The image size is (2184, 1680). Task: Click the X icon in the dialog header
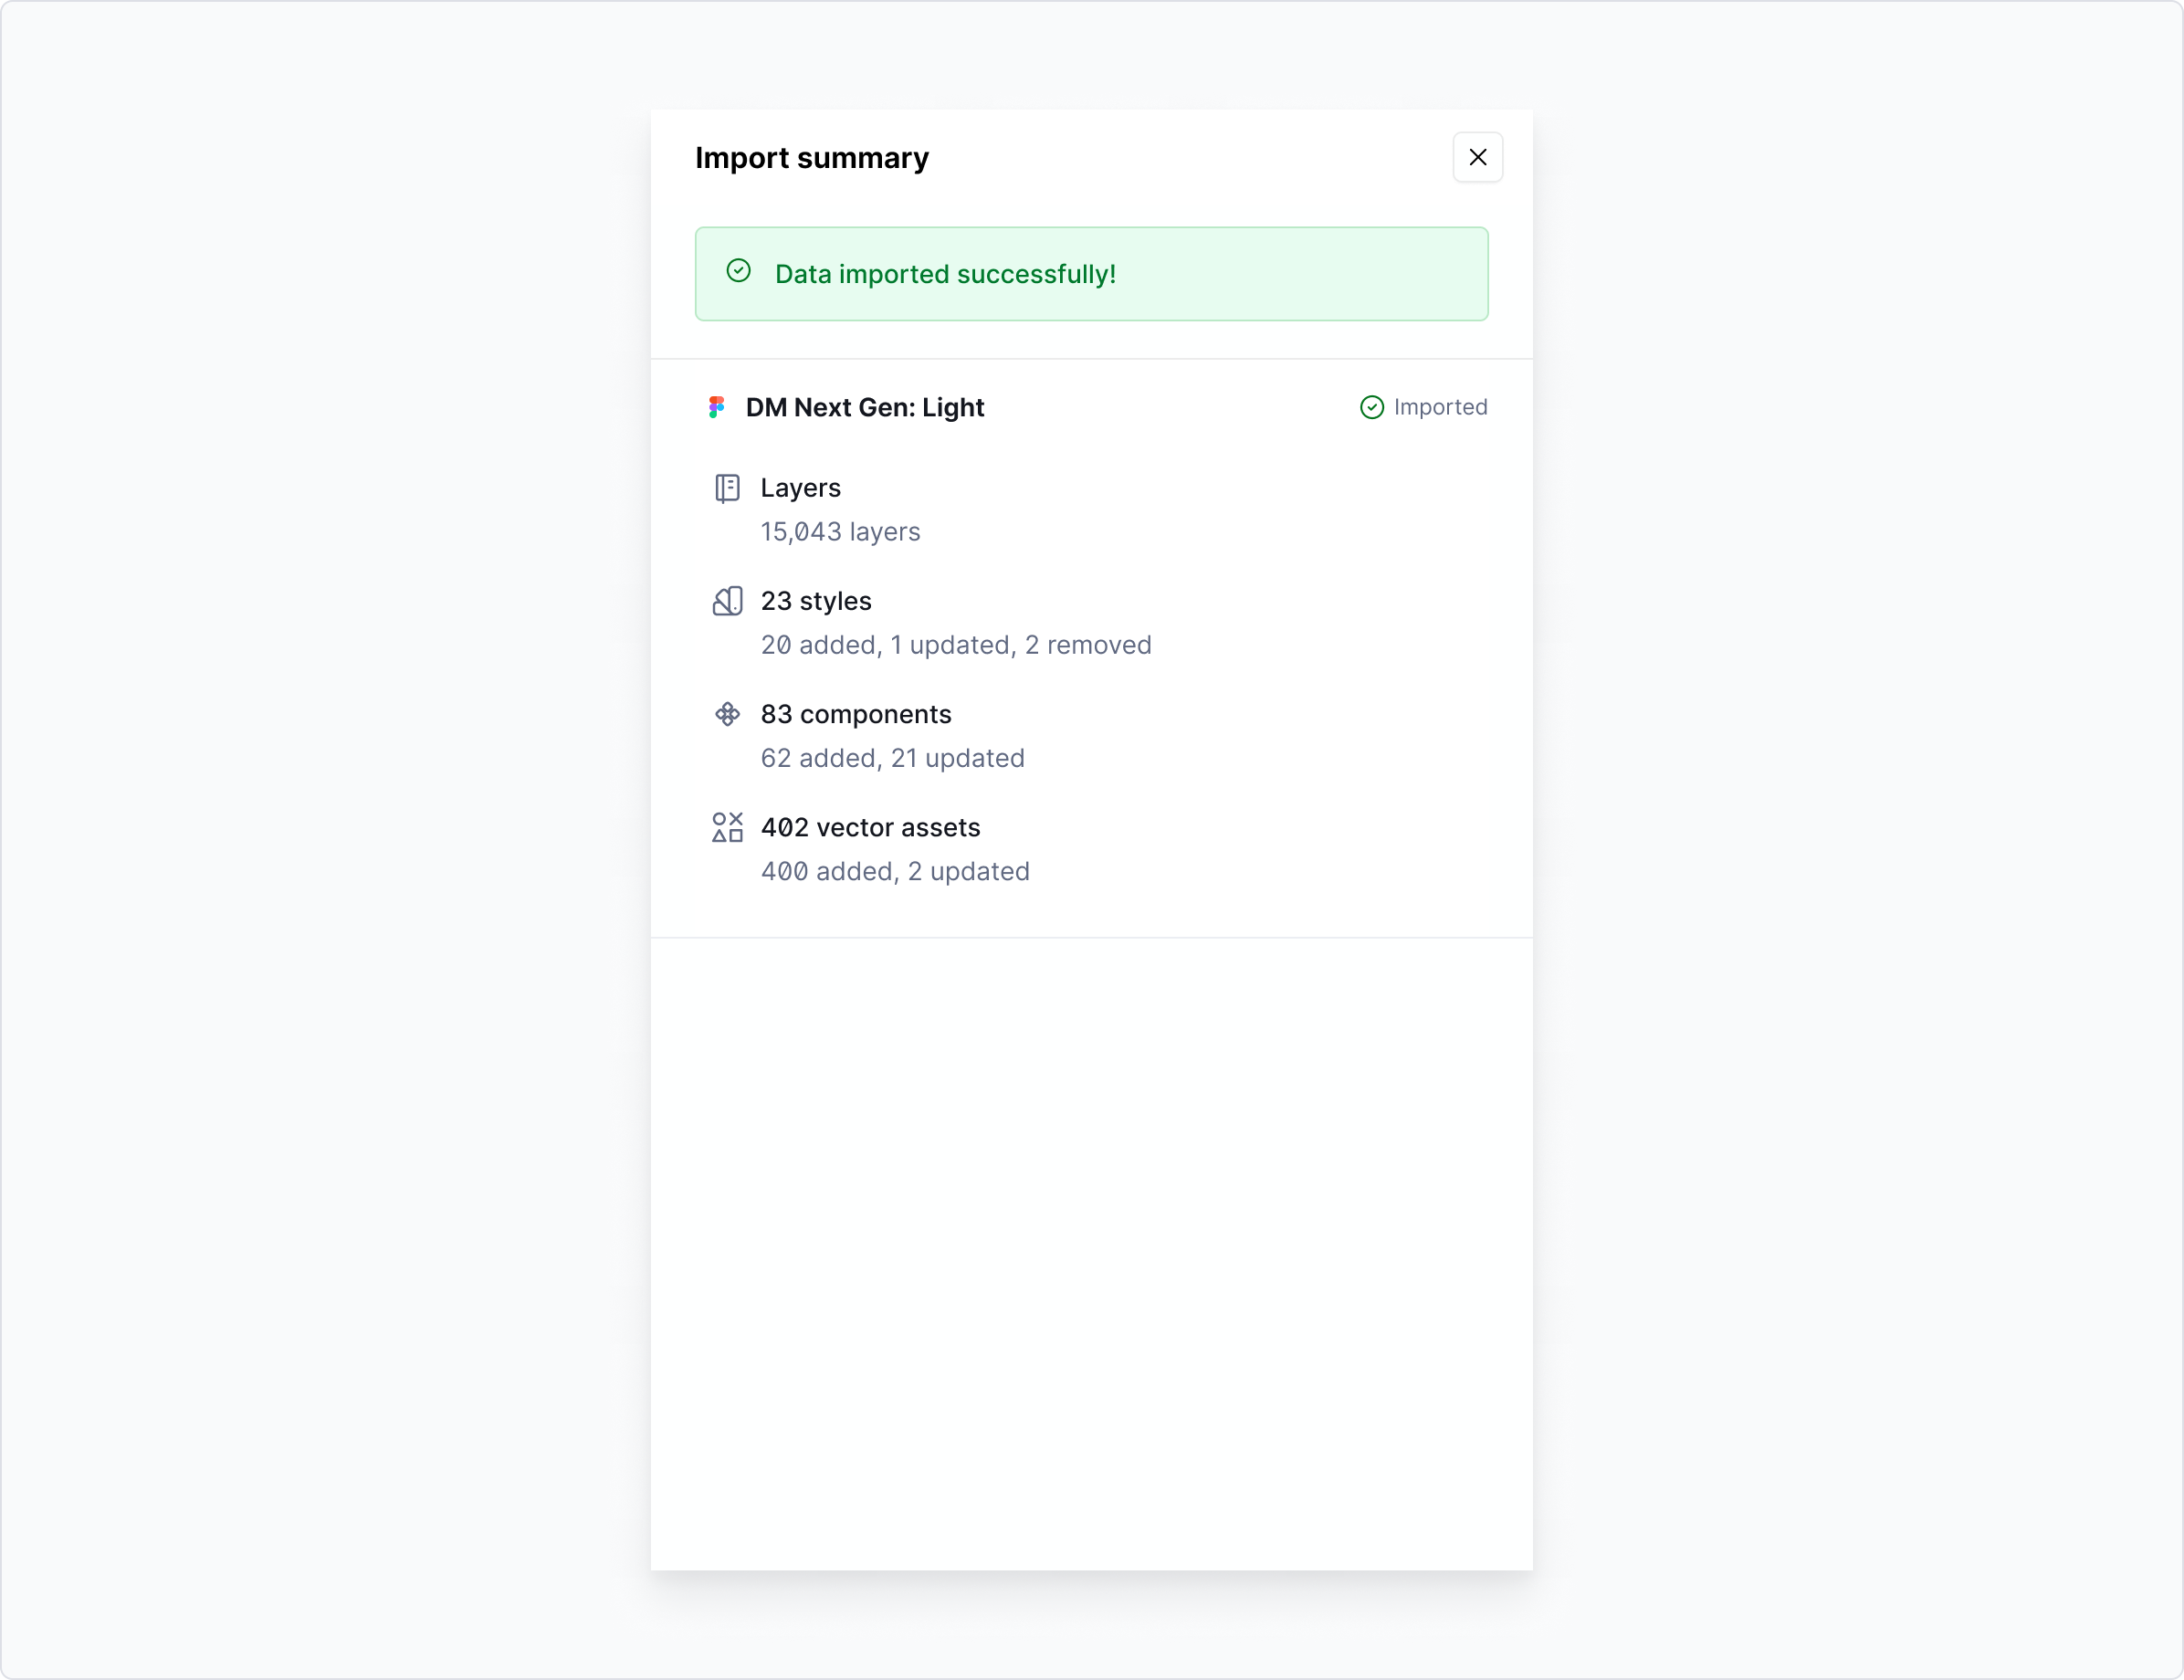pos(1478,157)
